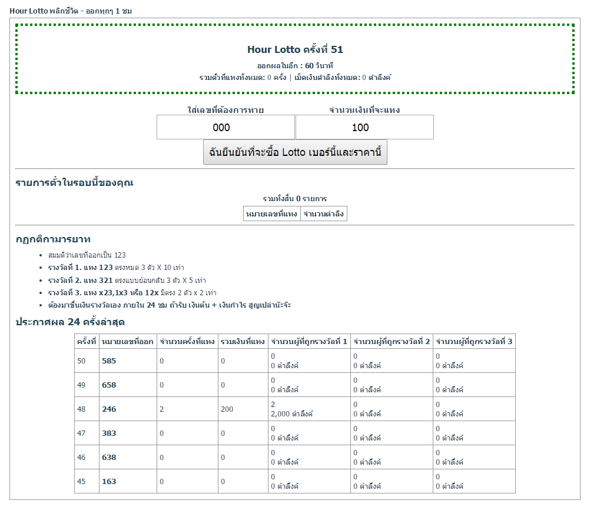
Task: Click the rule line รางวัลที่ 2. แทง 321
Action: 127,281
